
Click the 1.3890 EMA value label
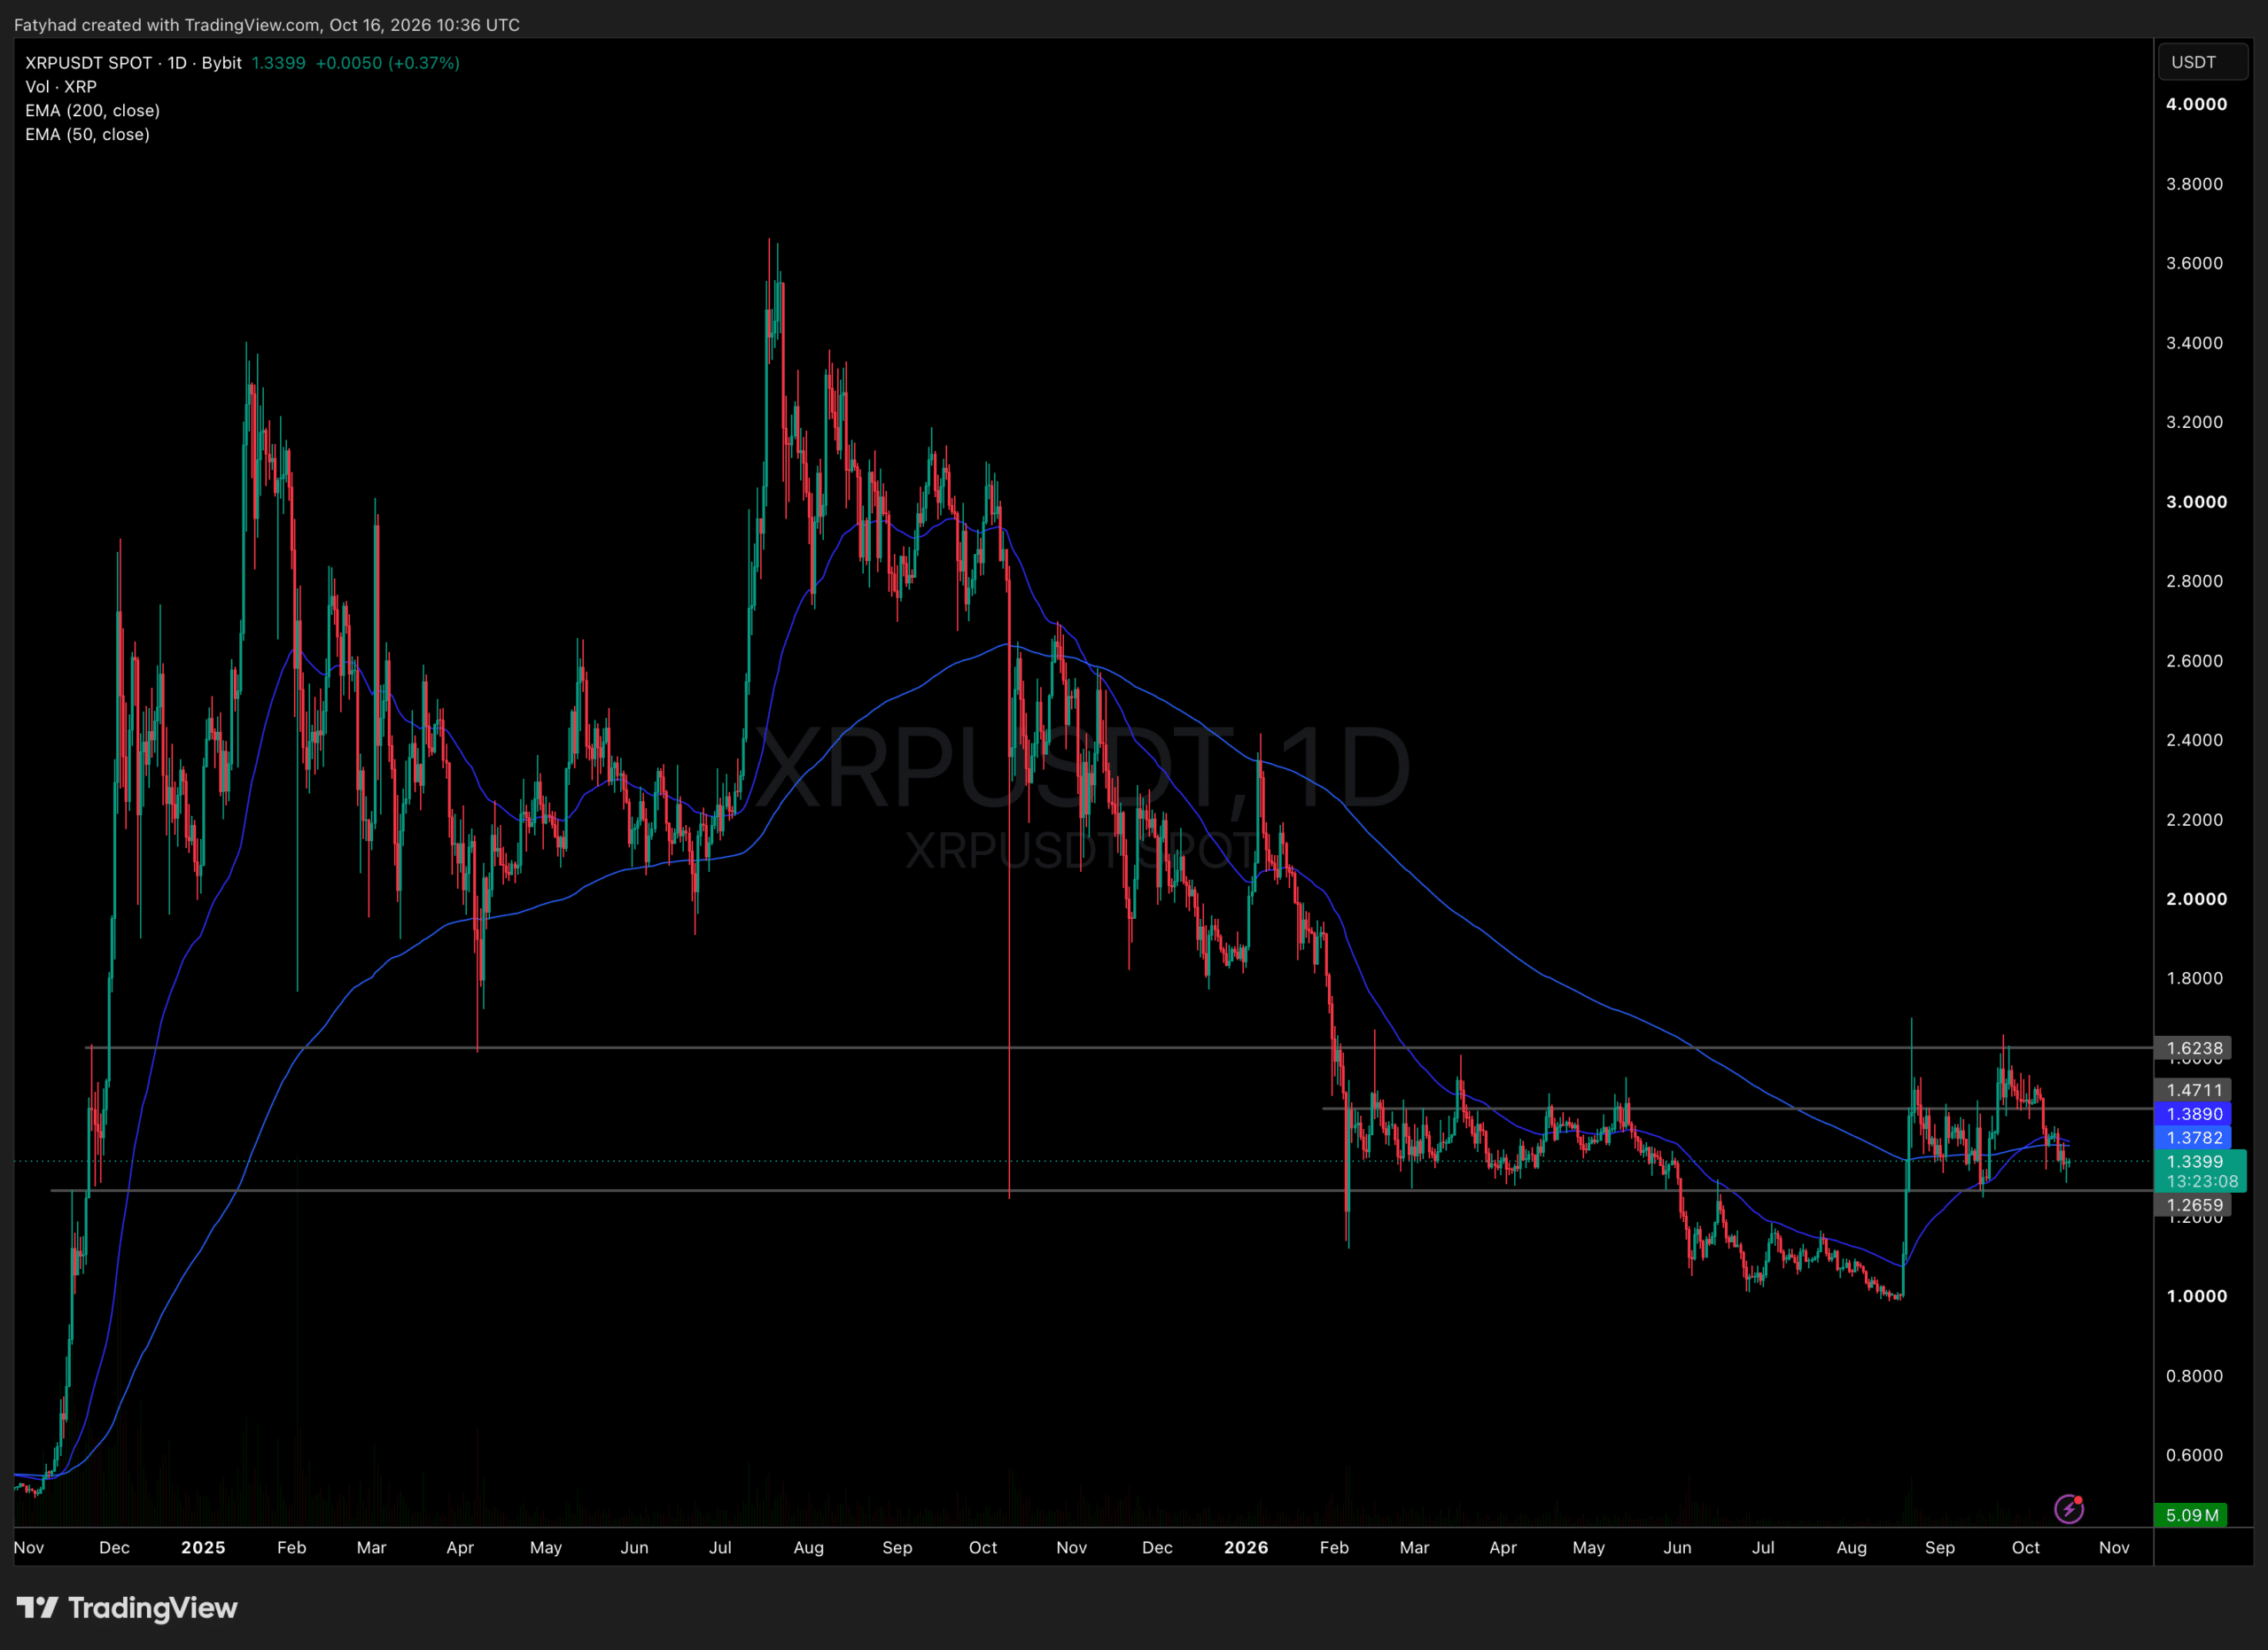[x=2194, y=1114]
